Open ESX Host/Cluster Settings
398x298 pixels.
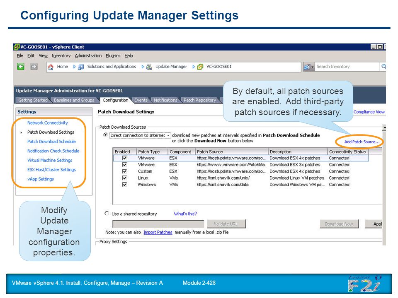point(51,170)
